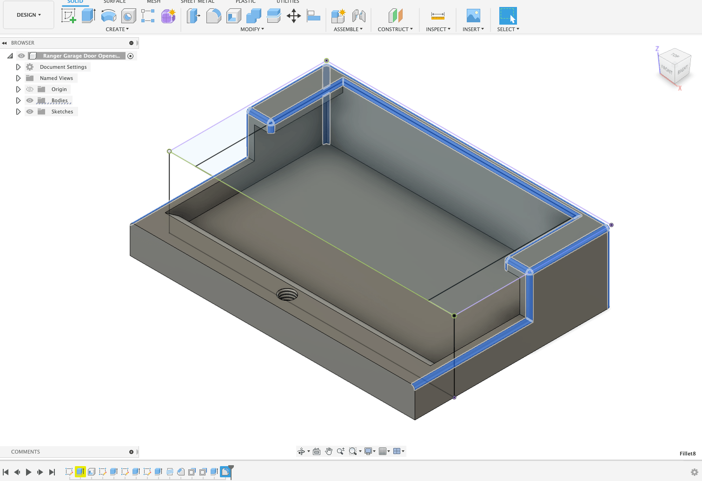Screen dimensions: 702x481
Task: Select the Zoom magnifier tool
Action: [x=341, y=451]
